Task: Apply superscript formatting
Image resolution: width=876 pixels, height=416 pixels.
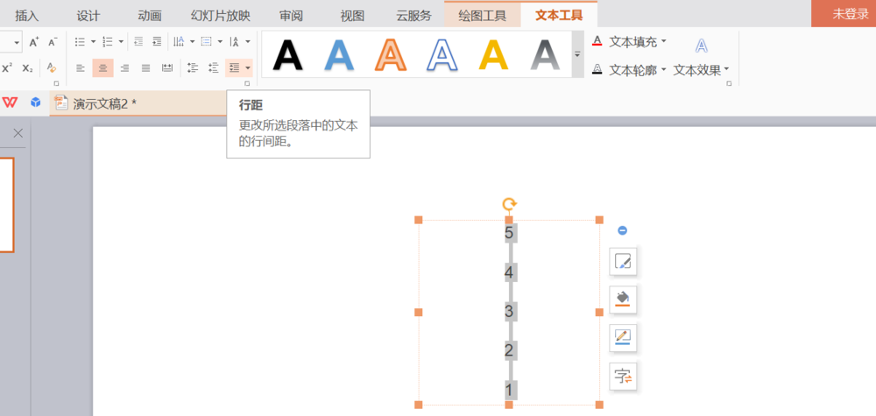Action: (7, 68)
